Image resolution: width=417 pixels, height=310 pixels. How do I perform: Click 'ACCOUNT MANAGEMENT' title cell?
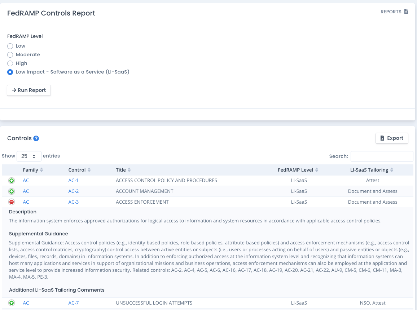pos(144,191)
